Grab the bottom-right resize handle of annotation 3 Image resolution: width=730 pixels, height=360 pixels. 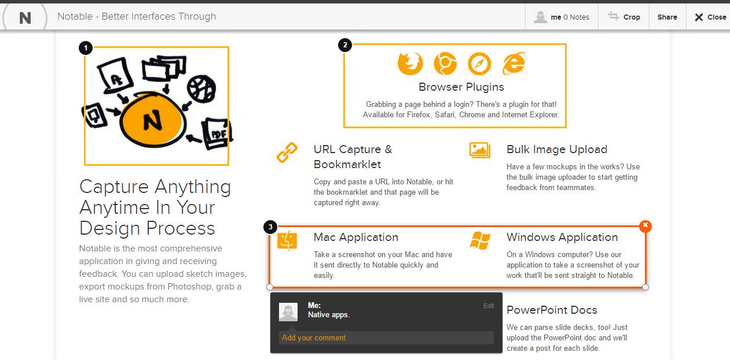[x=645, y=287]
